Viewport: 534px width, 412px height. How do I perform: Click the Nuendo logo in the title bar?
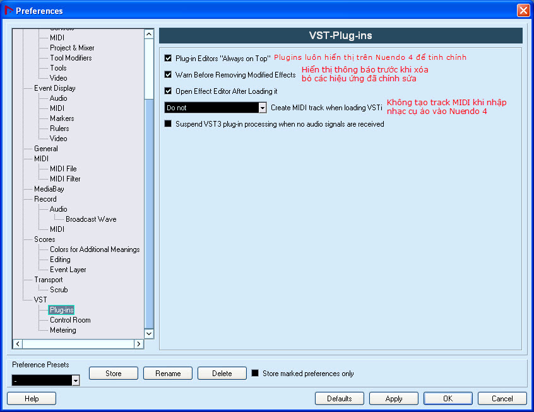tap(8, 10)
